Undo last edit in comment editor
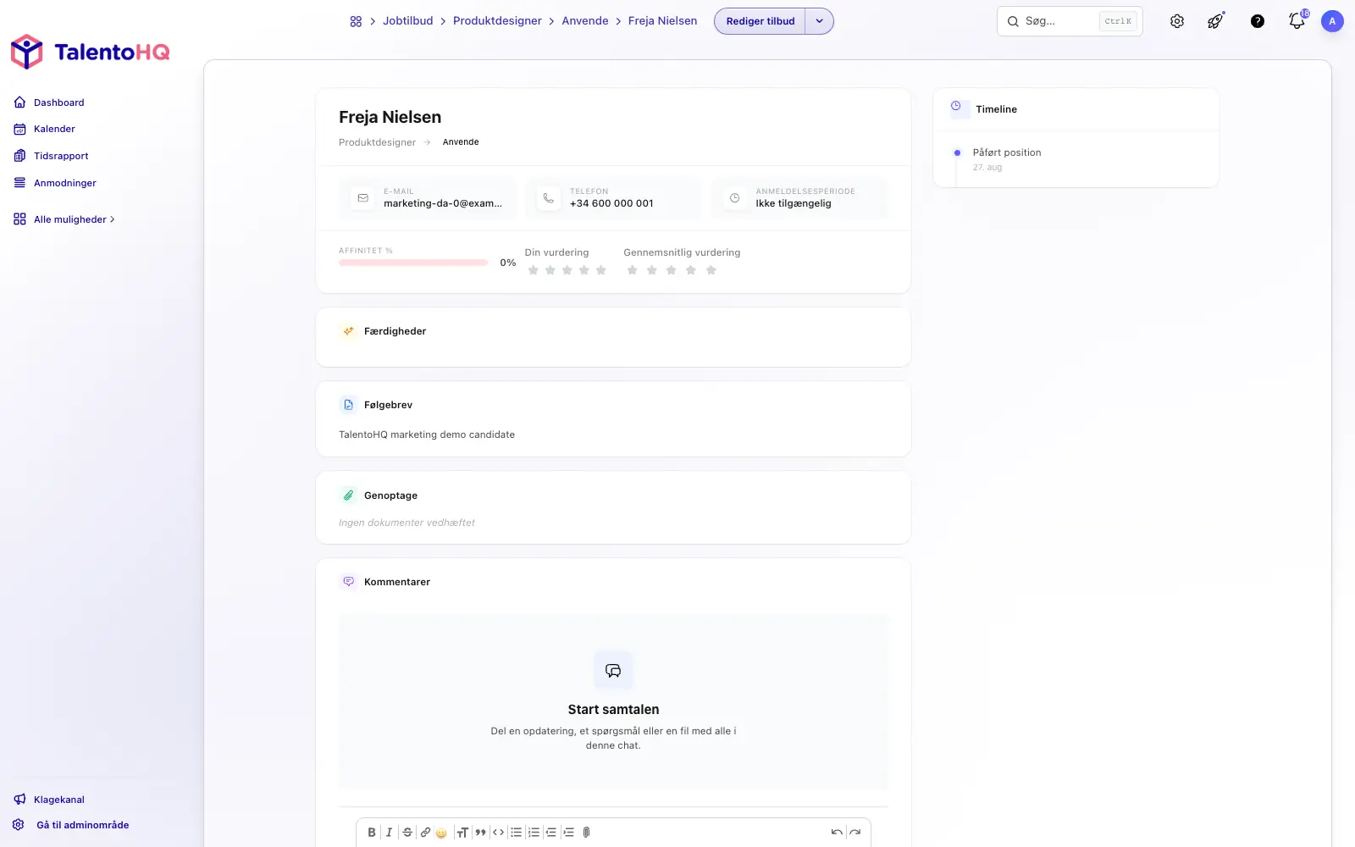This screenshot has height=847, width=1355. tap(837, 833)
